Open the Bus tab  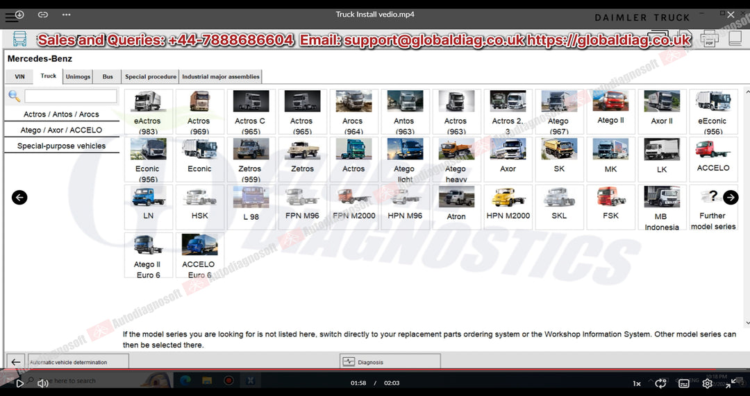[108, 76]
